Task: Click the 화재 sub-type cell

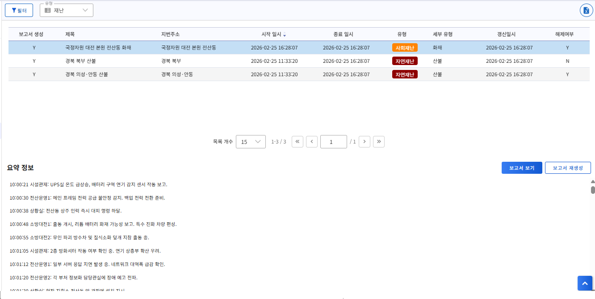Action: click(437, 48)
